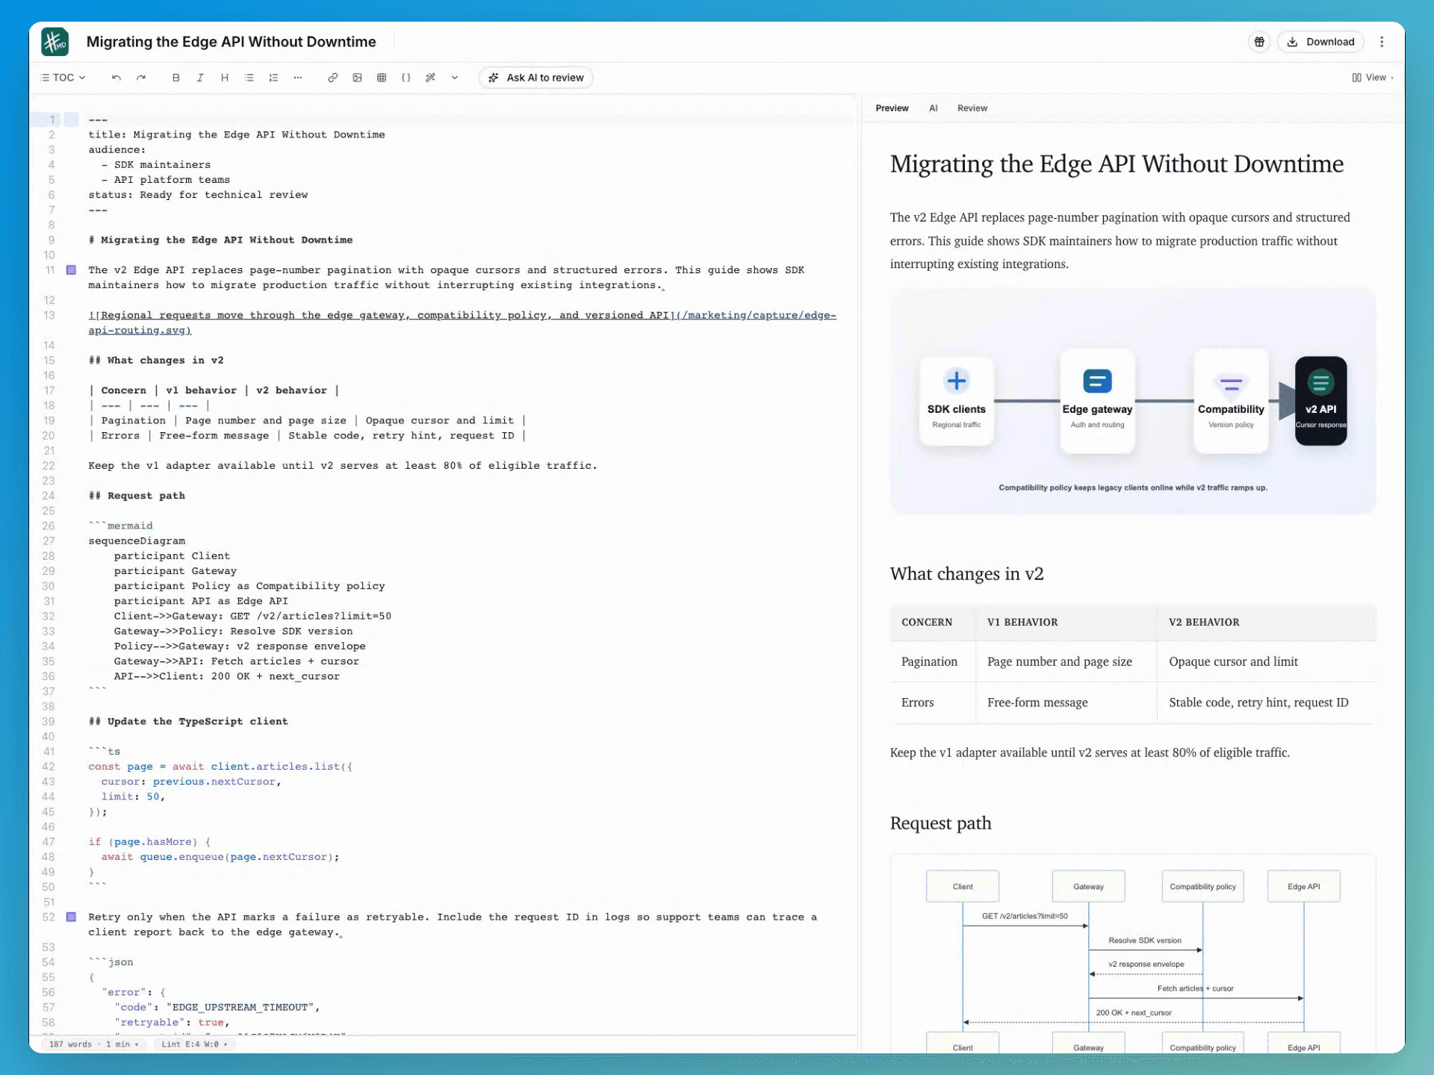This screenshot has width=1434, height=1075.
Task: Click the '## What changes in v2' heading line
Action: click(x=156, y=361)
